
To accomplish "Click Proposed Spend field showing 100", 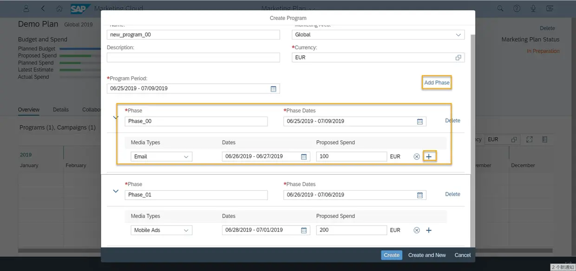I will click(352, 157).
